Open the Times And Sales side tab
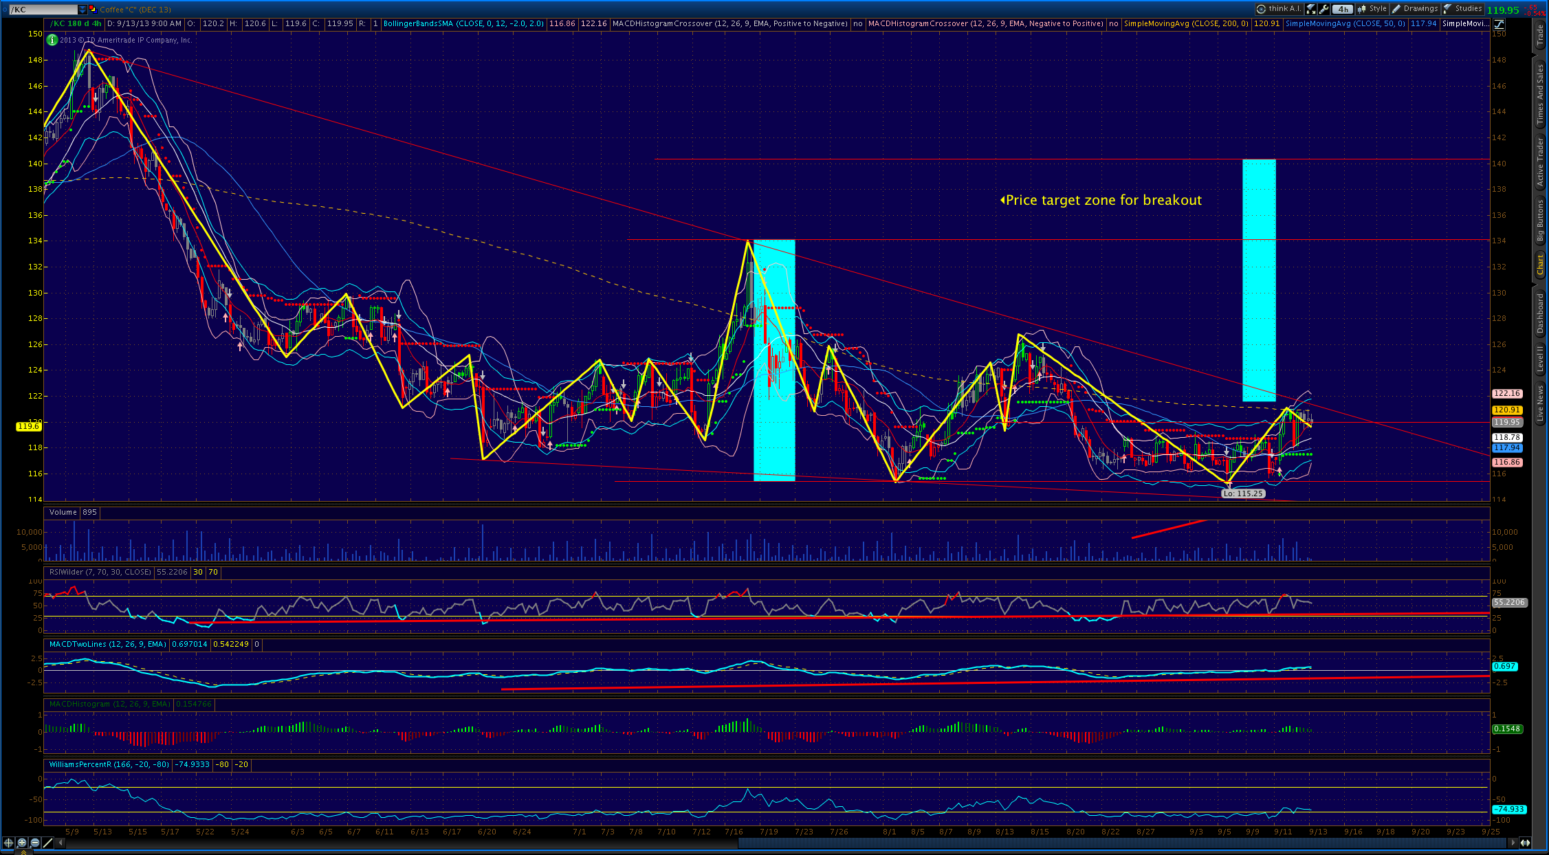Viewport: 1549px width, 855px height. click(x=1541, y=93)
